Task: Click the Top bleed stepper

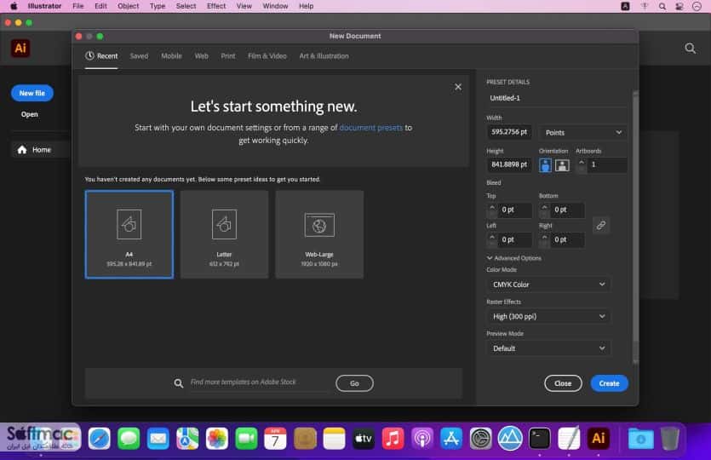Action: pyautogui.click(x=492, y=210)
